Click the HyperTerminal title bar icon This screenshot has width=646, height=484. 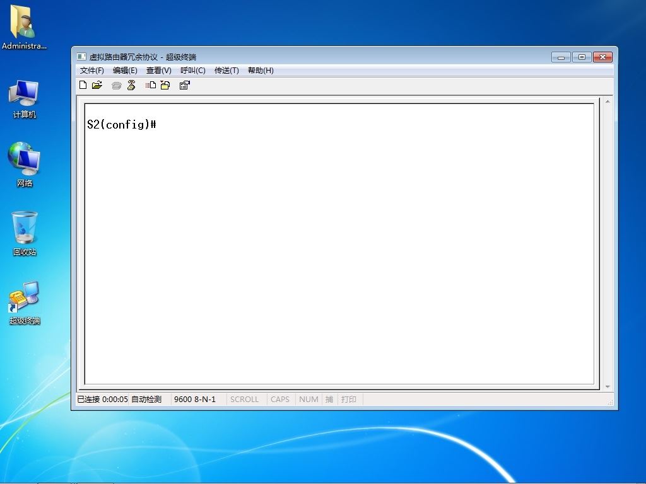[81, 57]
